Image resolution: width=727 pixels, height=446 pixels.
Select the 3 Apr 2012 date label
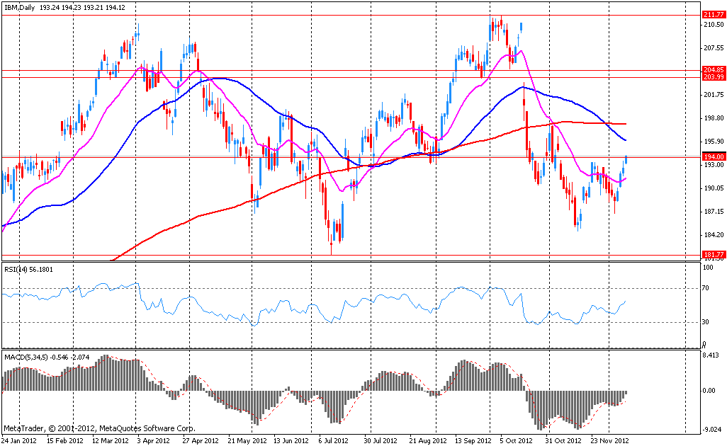(152, 440)
